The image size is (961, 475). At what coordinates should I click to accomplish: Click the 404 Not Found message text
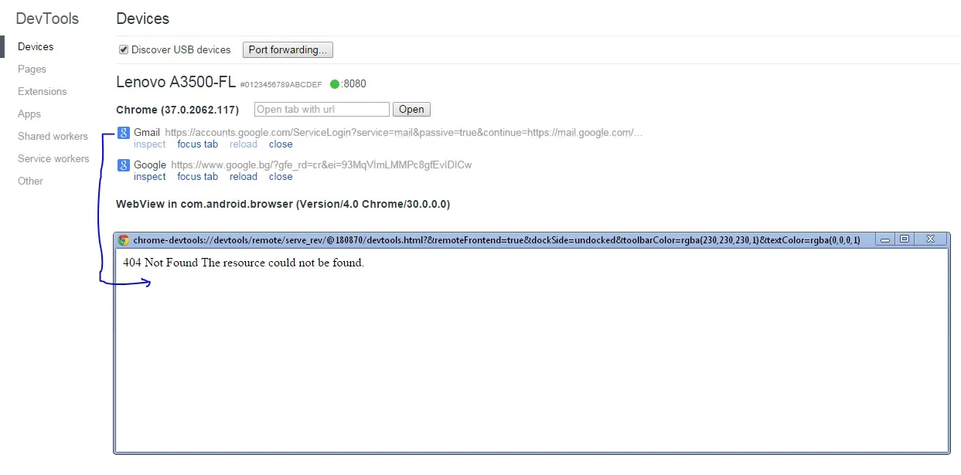(243, 263)
